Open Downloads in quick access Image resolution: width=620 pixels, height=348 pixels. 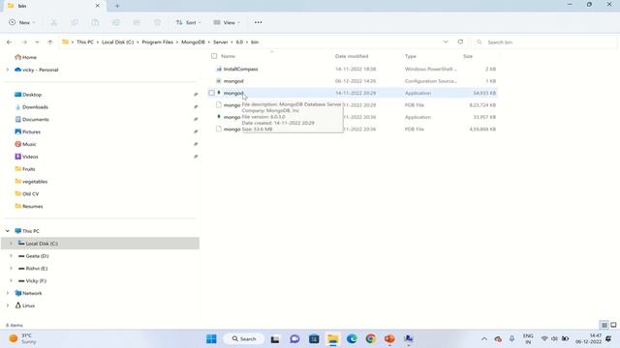coord(31,107)
